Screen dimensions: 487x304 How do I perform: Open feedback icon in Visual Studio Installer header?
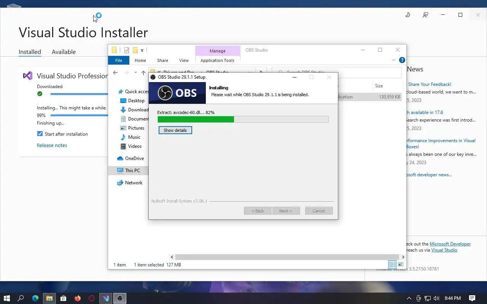(x=425, y=15)
